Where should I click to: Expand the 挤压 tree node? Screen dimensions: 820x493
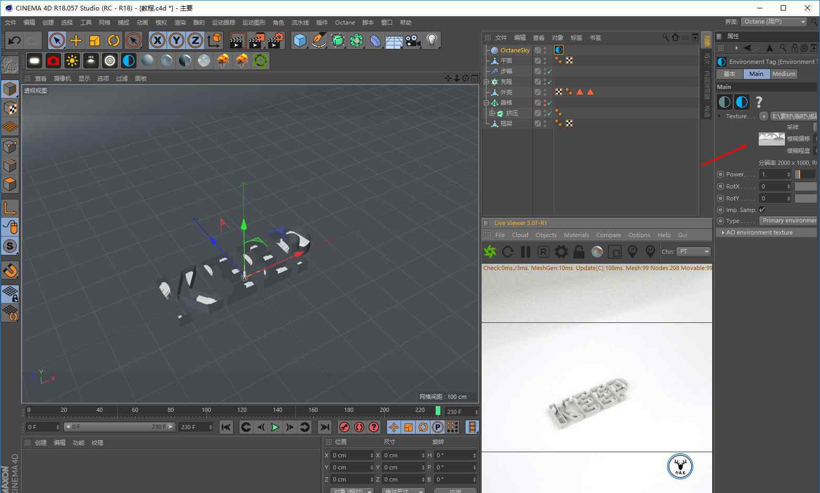(x=492, y=113)
